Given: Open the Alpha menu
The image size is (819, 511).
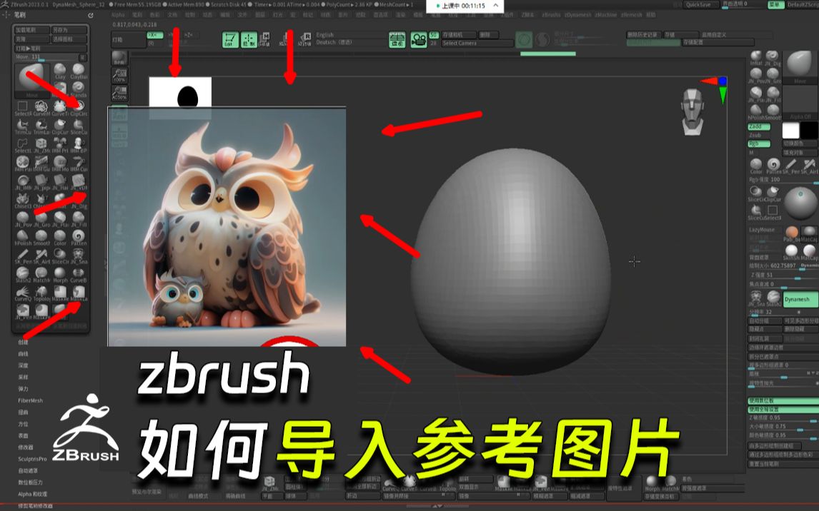Looking at the screenshot, I should 118,15.
